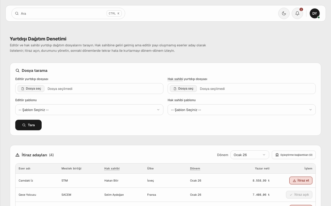Focus the Ara search field

[x=68, y=13]
